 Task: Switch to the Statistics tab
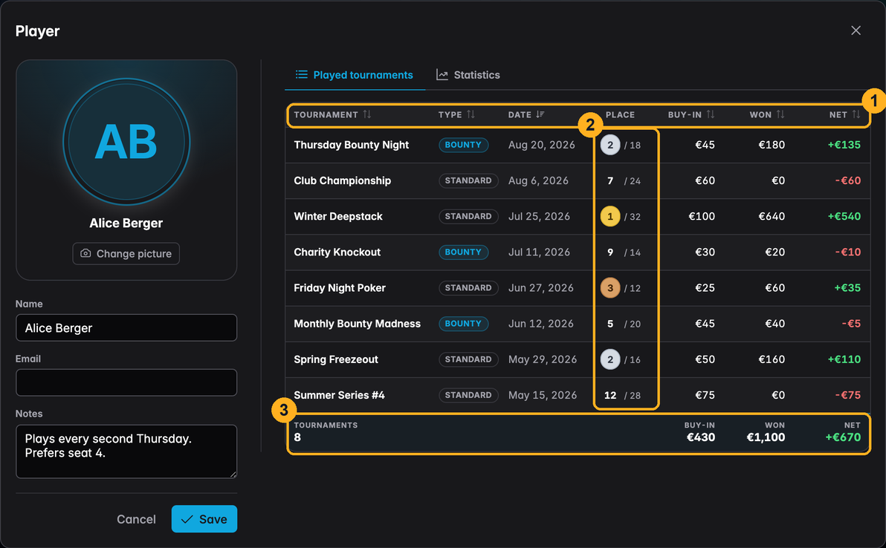[468, 75]
